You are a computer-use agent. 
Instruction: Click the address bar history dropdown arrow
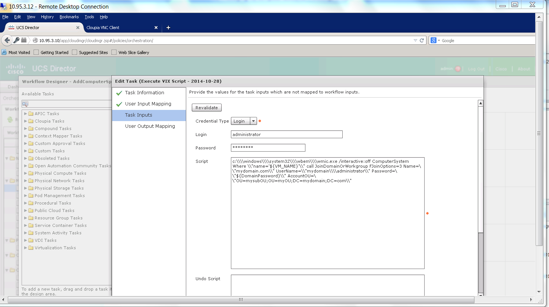tap(415, 40)
